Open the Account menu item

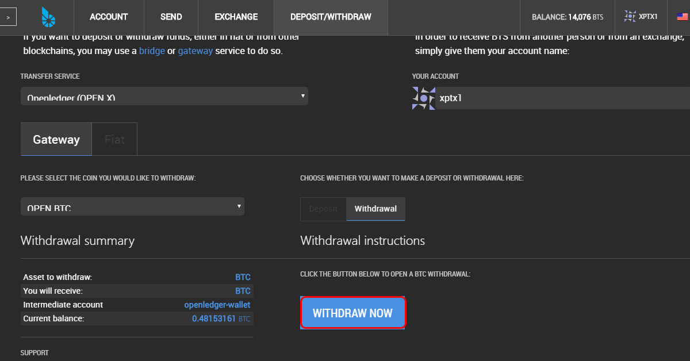coord(109,17)
